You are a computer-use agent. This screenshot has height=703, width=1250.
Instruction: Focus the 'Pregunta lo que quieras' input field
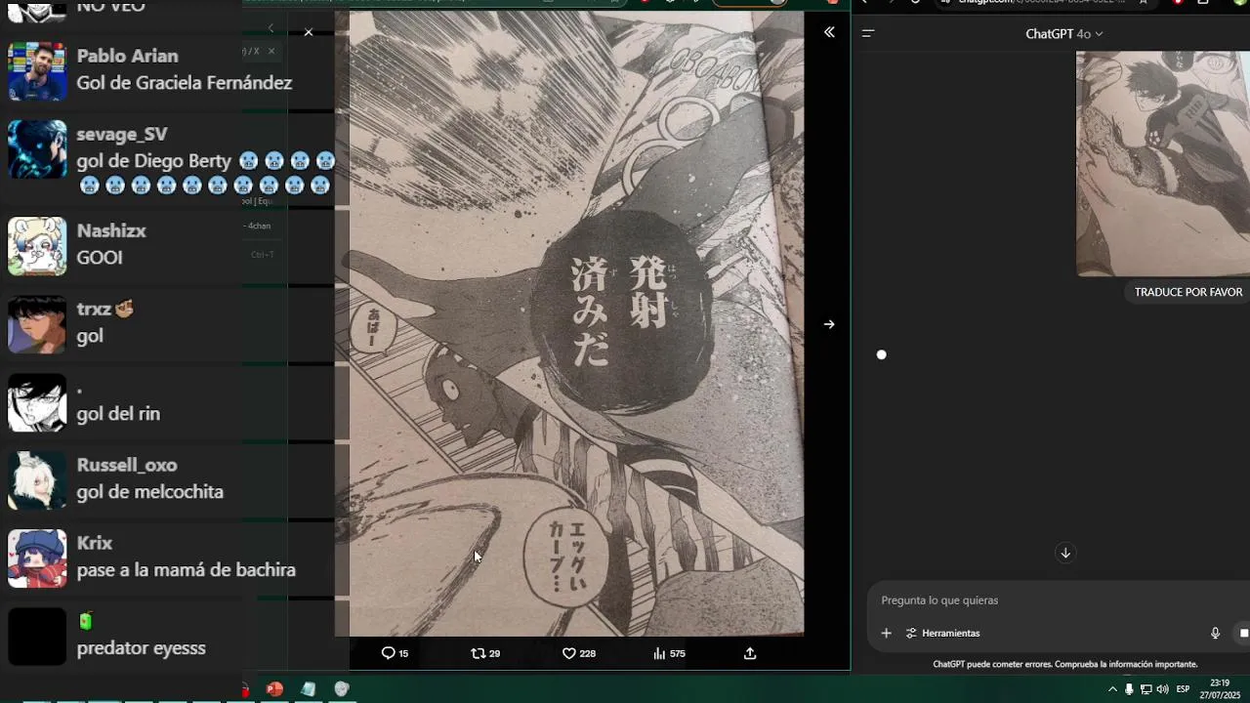[1059, 600]
